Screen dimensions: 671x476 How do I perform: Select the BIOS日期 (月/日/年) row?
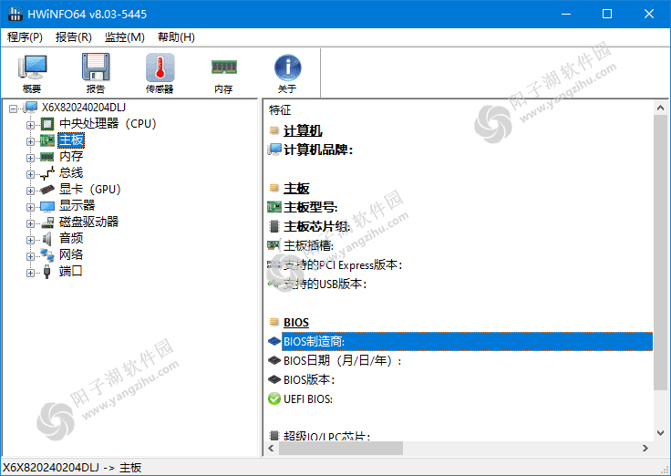343,360
